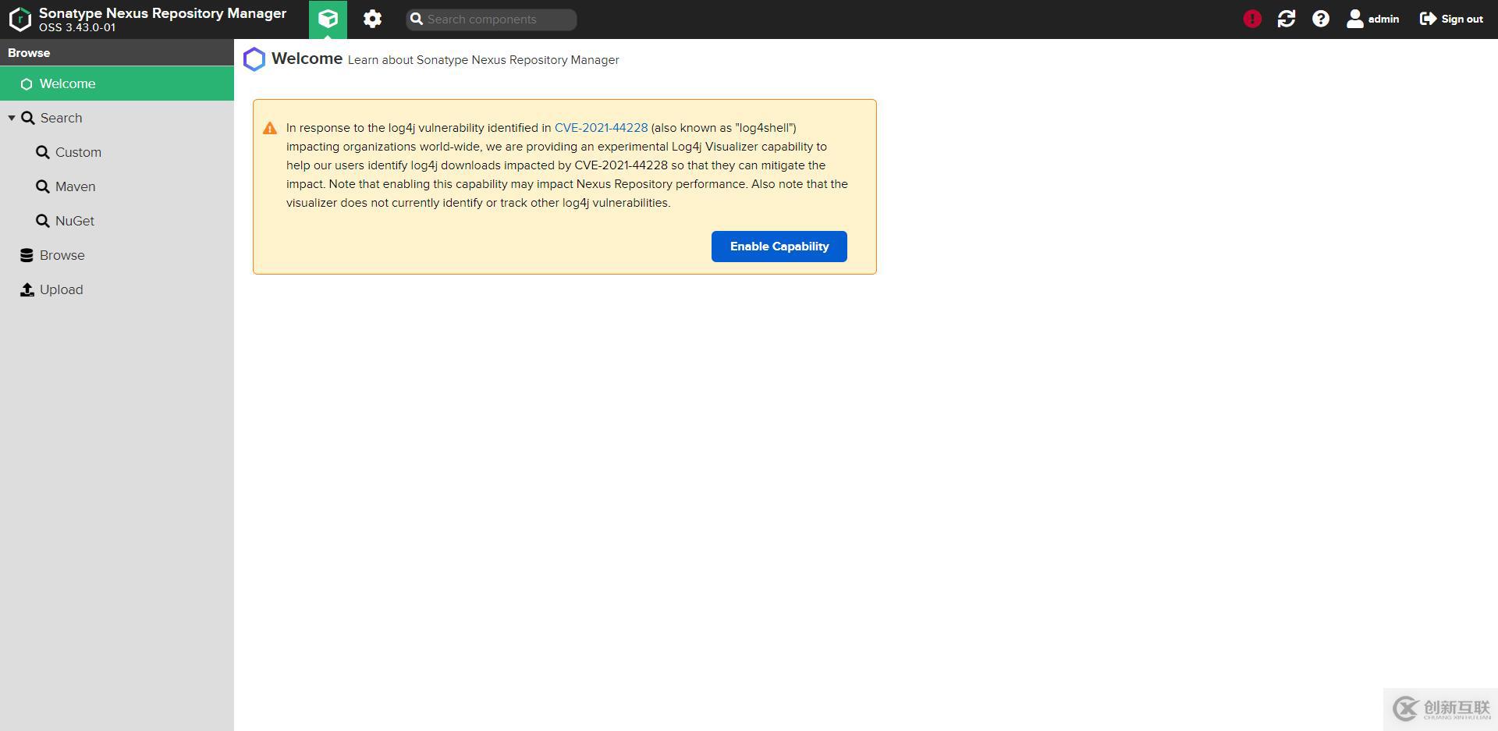This screenshot has width=1498, height=731.
Task: Open Maven search
Action: 75,186
